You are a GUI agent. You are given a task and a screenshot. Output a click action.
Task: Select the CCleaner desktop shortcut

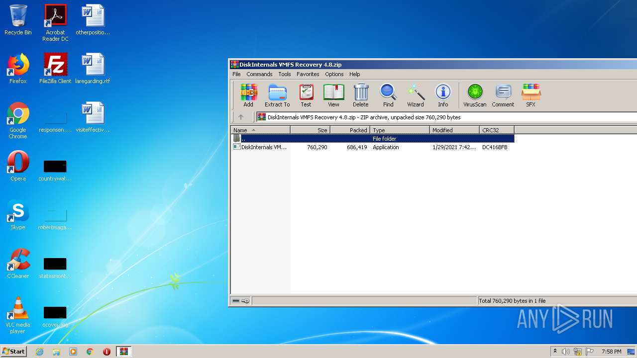coord(18,264)
